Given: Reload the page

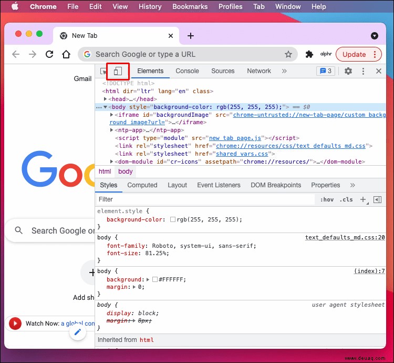Looking at the screenshot, I should [x=49, y=54].
